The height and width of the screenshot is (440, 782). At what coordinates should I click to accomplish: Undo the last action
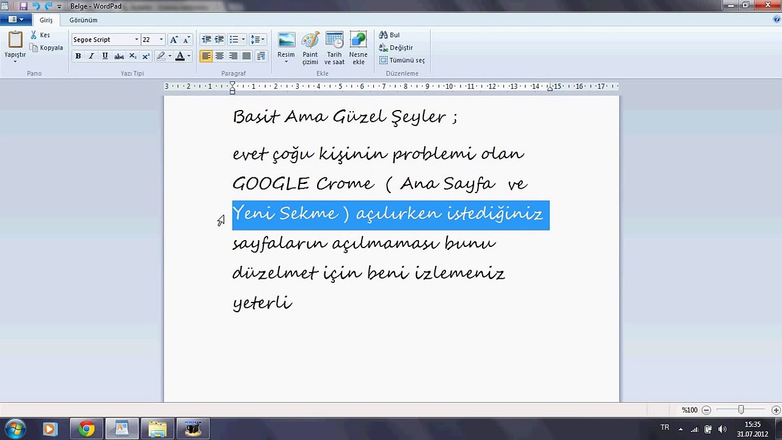35,6
